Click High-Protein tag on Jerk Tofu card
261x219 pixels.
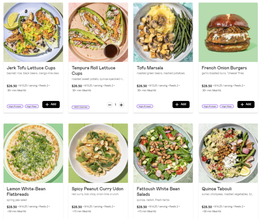(15, 106)
